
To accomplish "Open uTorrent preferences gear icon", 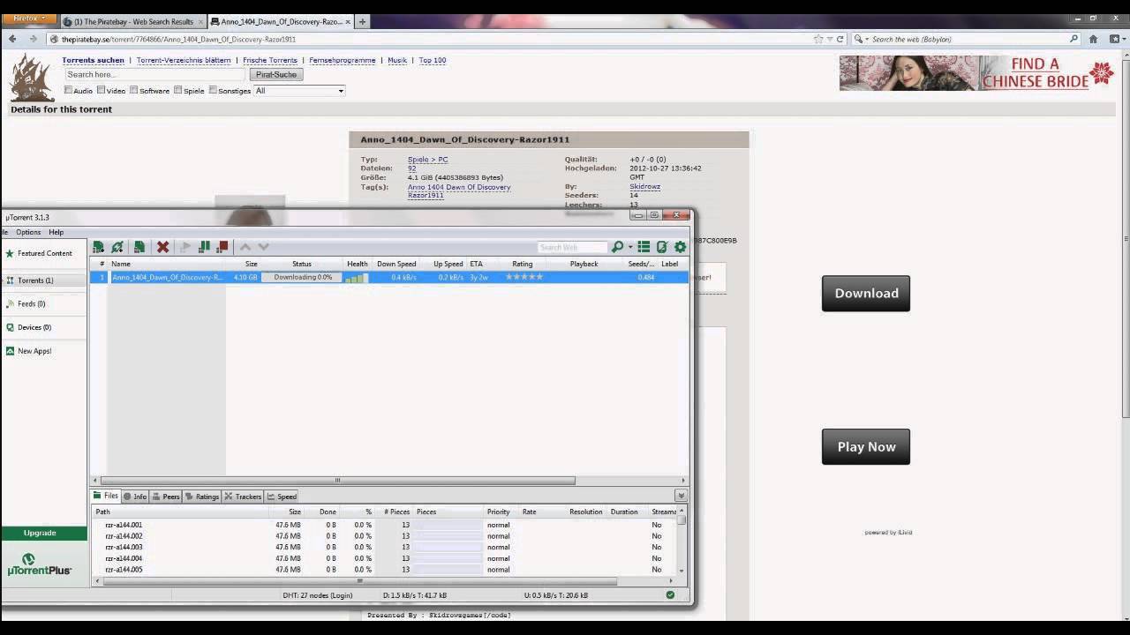I will 680,247.
